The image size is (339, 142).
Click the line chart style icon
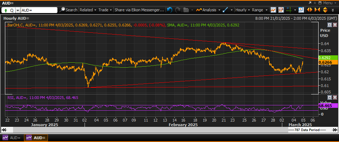click(273, 10)
